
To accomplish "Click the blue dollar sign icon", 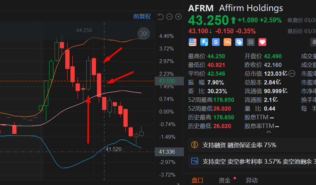I will pyautogui.click(x=216, y=42).
